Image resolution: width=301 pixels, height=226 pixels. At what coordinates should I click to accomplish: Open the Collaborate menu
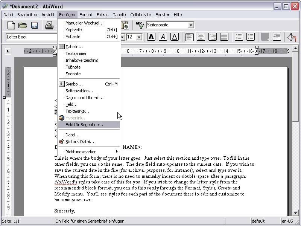pos(140,15)
